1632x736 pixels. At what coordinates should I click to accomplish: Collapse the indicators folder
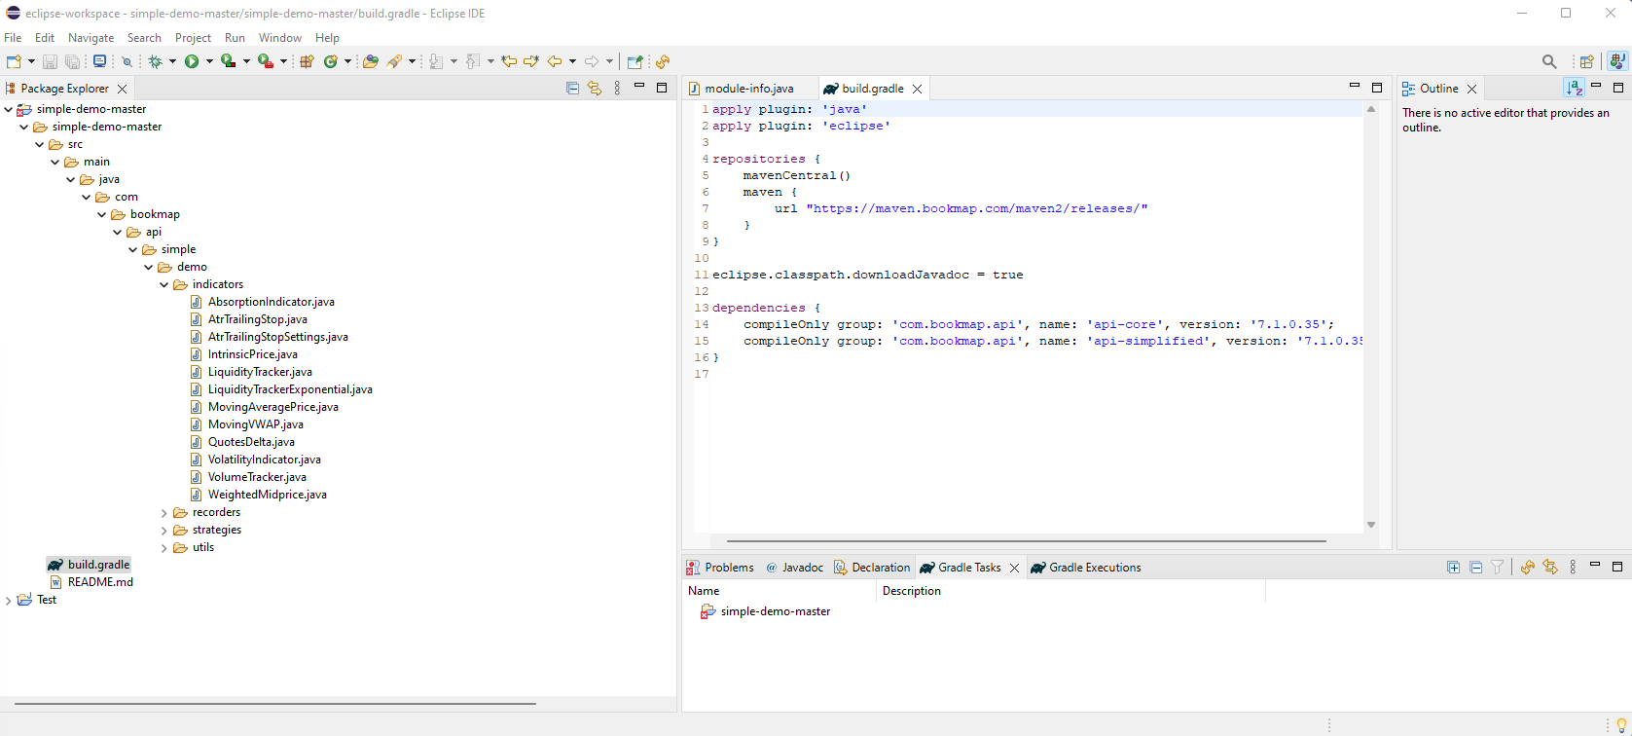(x=164, y=285)
